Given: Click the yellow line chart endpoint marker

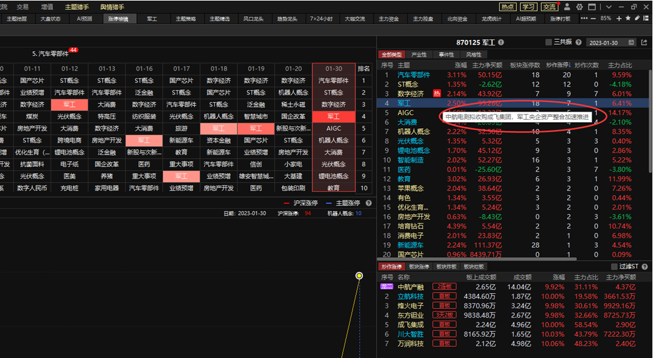Looking at the screenshot, I should pyautogui.click(x=359, y=275).
